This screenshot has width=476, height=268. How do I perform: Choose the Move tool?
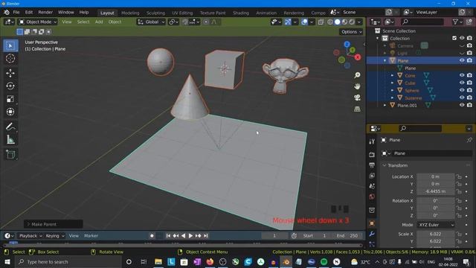click(10, 73)
